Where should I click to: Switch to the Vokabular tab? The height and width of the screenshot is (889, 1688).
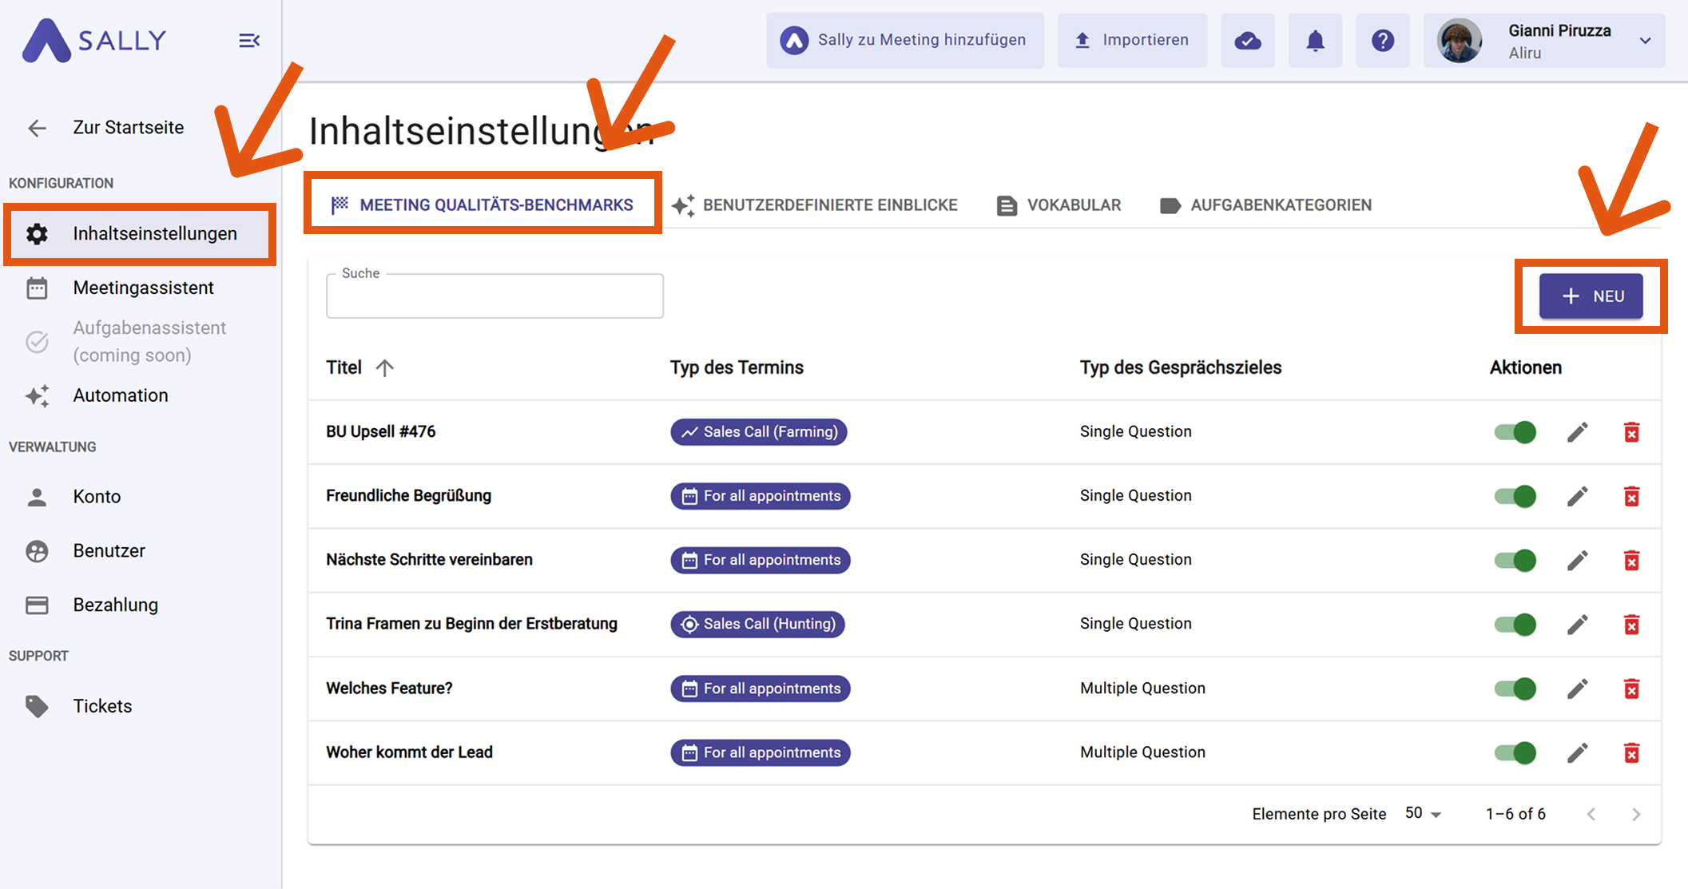tap(1059, 205)
